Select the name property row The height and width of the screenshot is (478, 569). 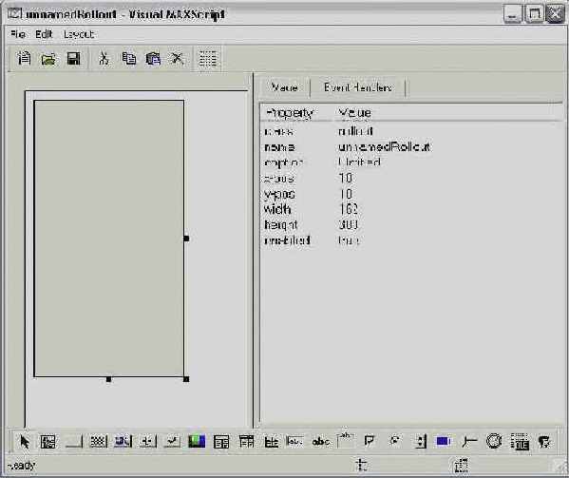pyautogui.click(x=411, y=147)
